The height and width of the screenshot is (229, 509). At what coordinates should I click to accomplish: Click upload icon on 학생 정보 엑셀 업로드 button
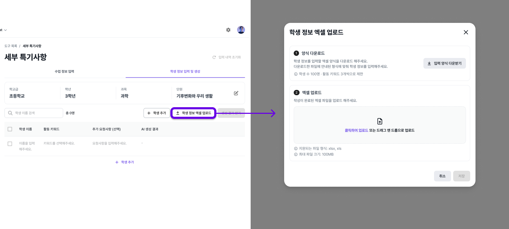[178, 113]
